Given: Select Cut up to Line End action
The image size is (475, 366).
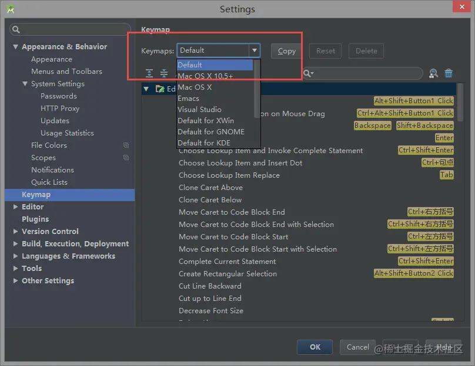Looking at the screenshot, I should (210, 299).
